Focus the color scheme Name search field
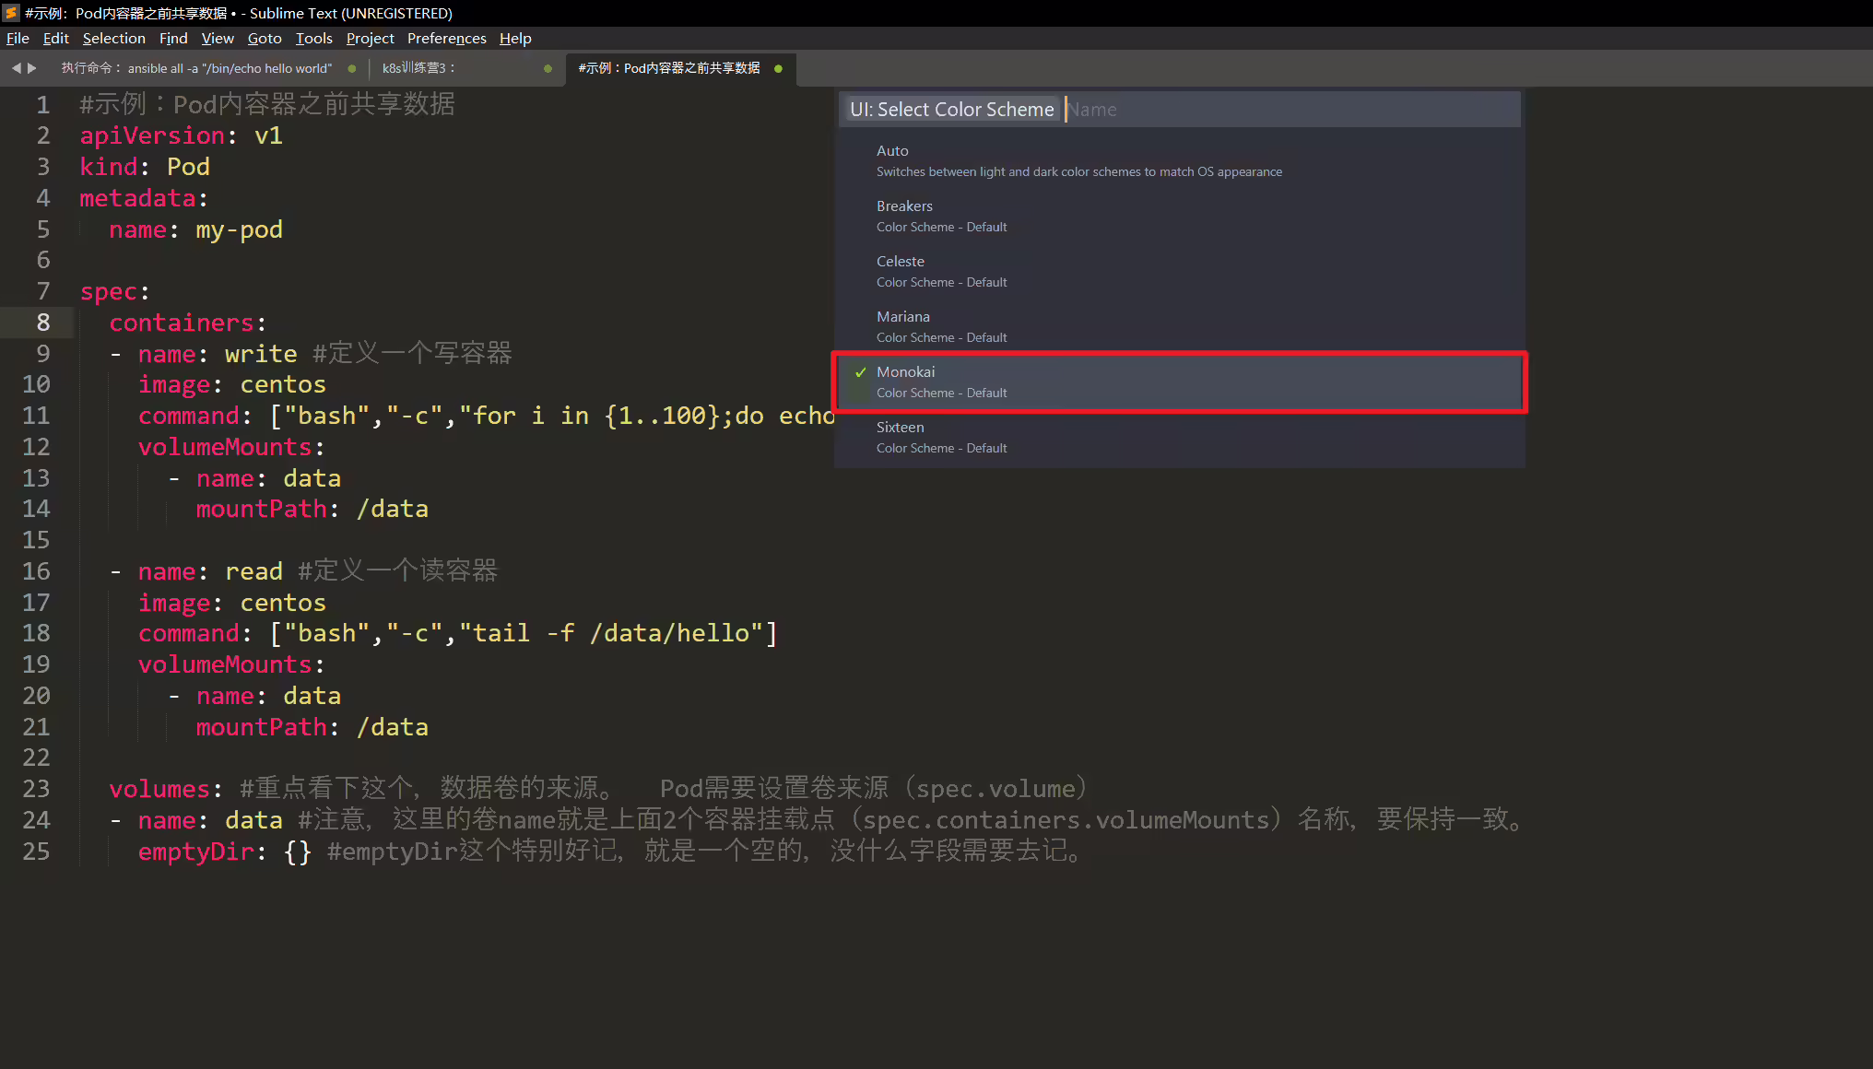The image size is (1873, 1069). (1290, 110)
